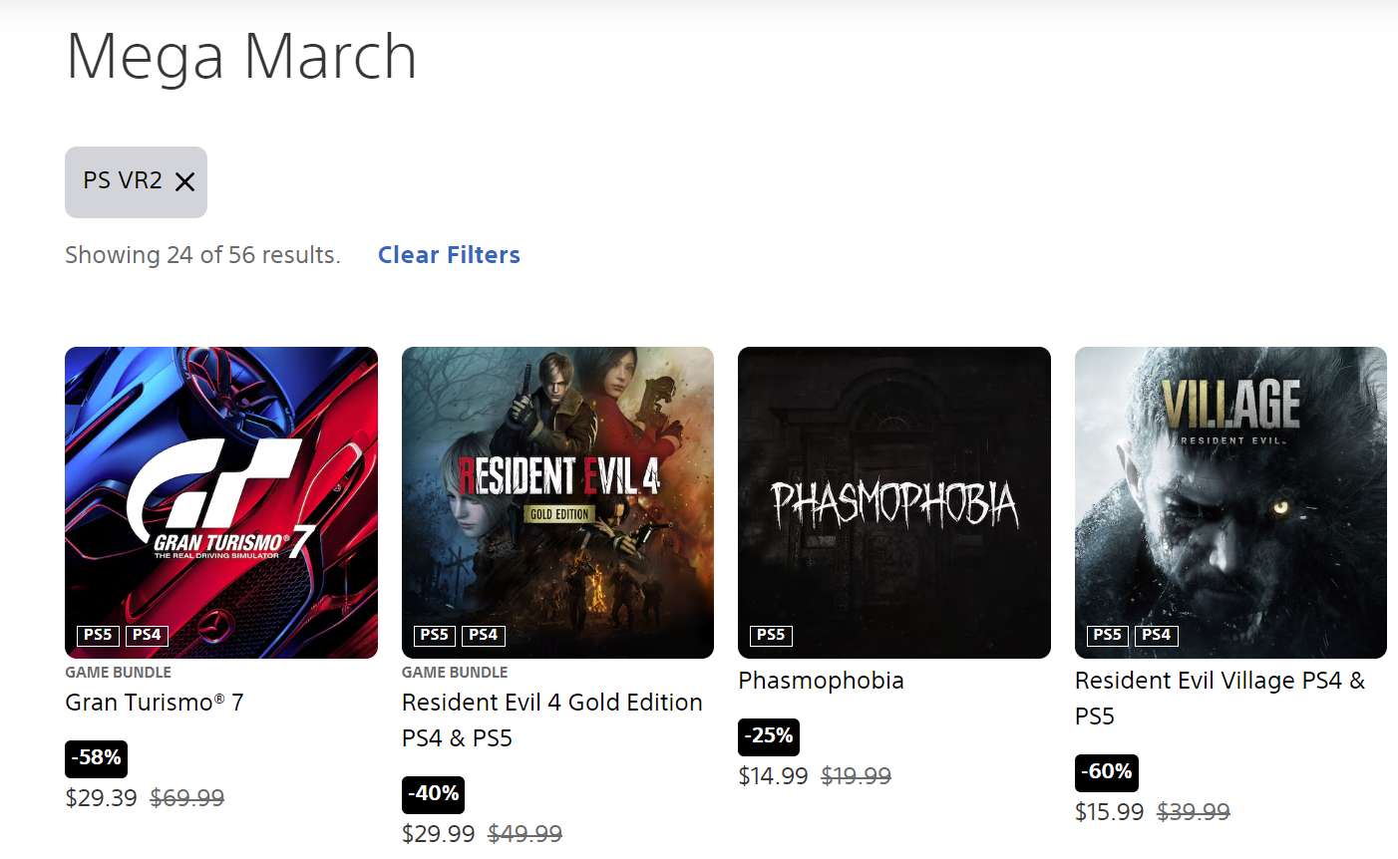Screen dimensions: 1398x859
Task: Click the Gran Turismo® 7 title text
Action: click(155, 703)
